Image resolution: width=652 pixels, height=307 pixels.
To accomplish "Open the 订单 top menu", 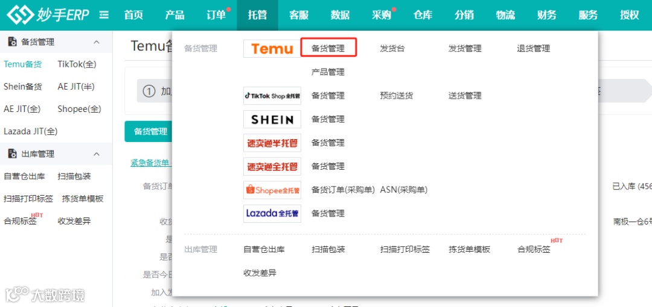I will pyautogui.click(x=216, y=16).
